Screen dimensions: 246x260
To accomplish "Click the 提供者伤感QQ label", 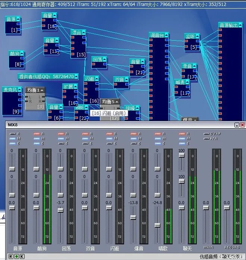I will tap(48, 76).
